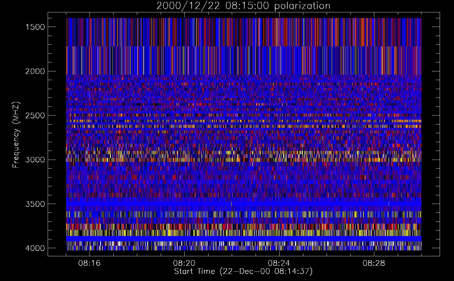The image size is (454, 281).
Task: Click the 'Frequency (MHZ)' y-axis title
Action: [17, 135]
